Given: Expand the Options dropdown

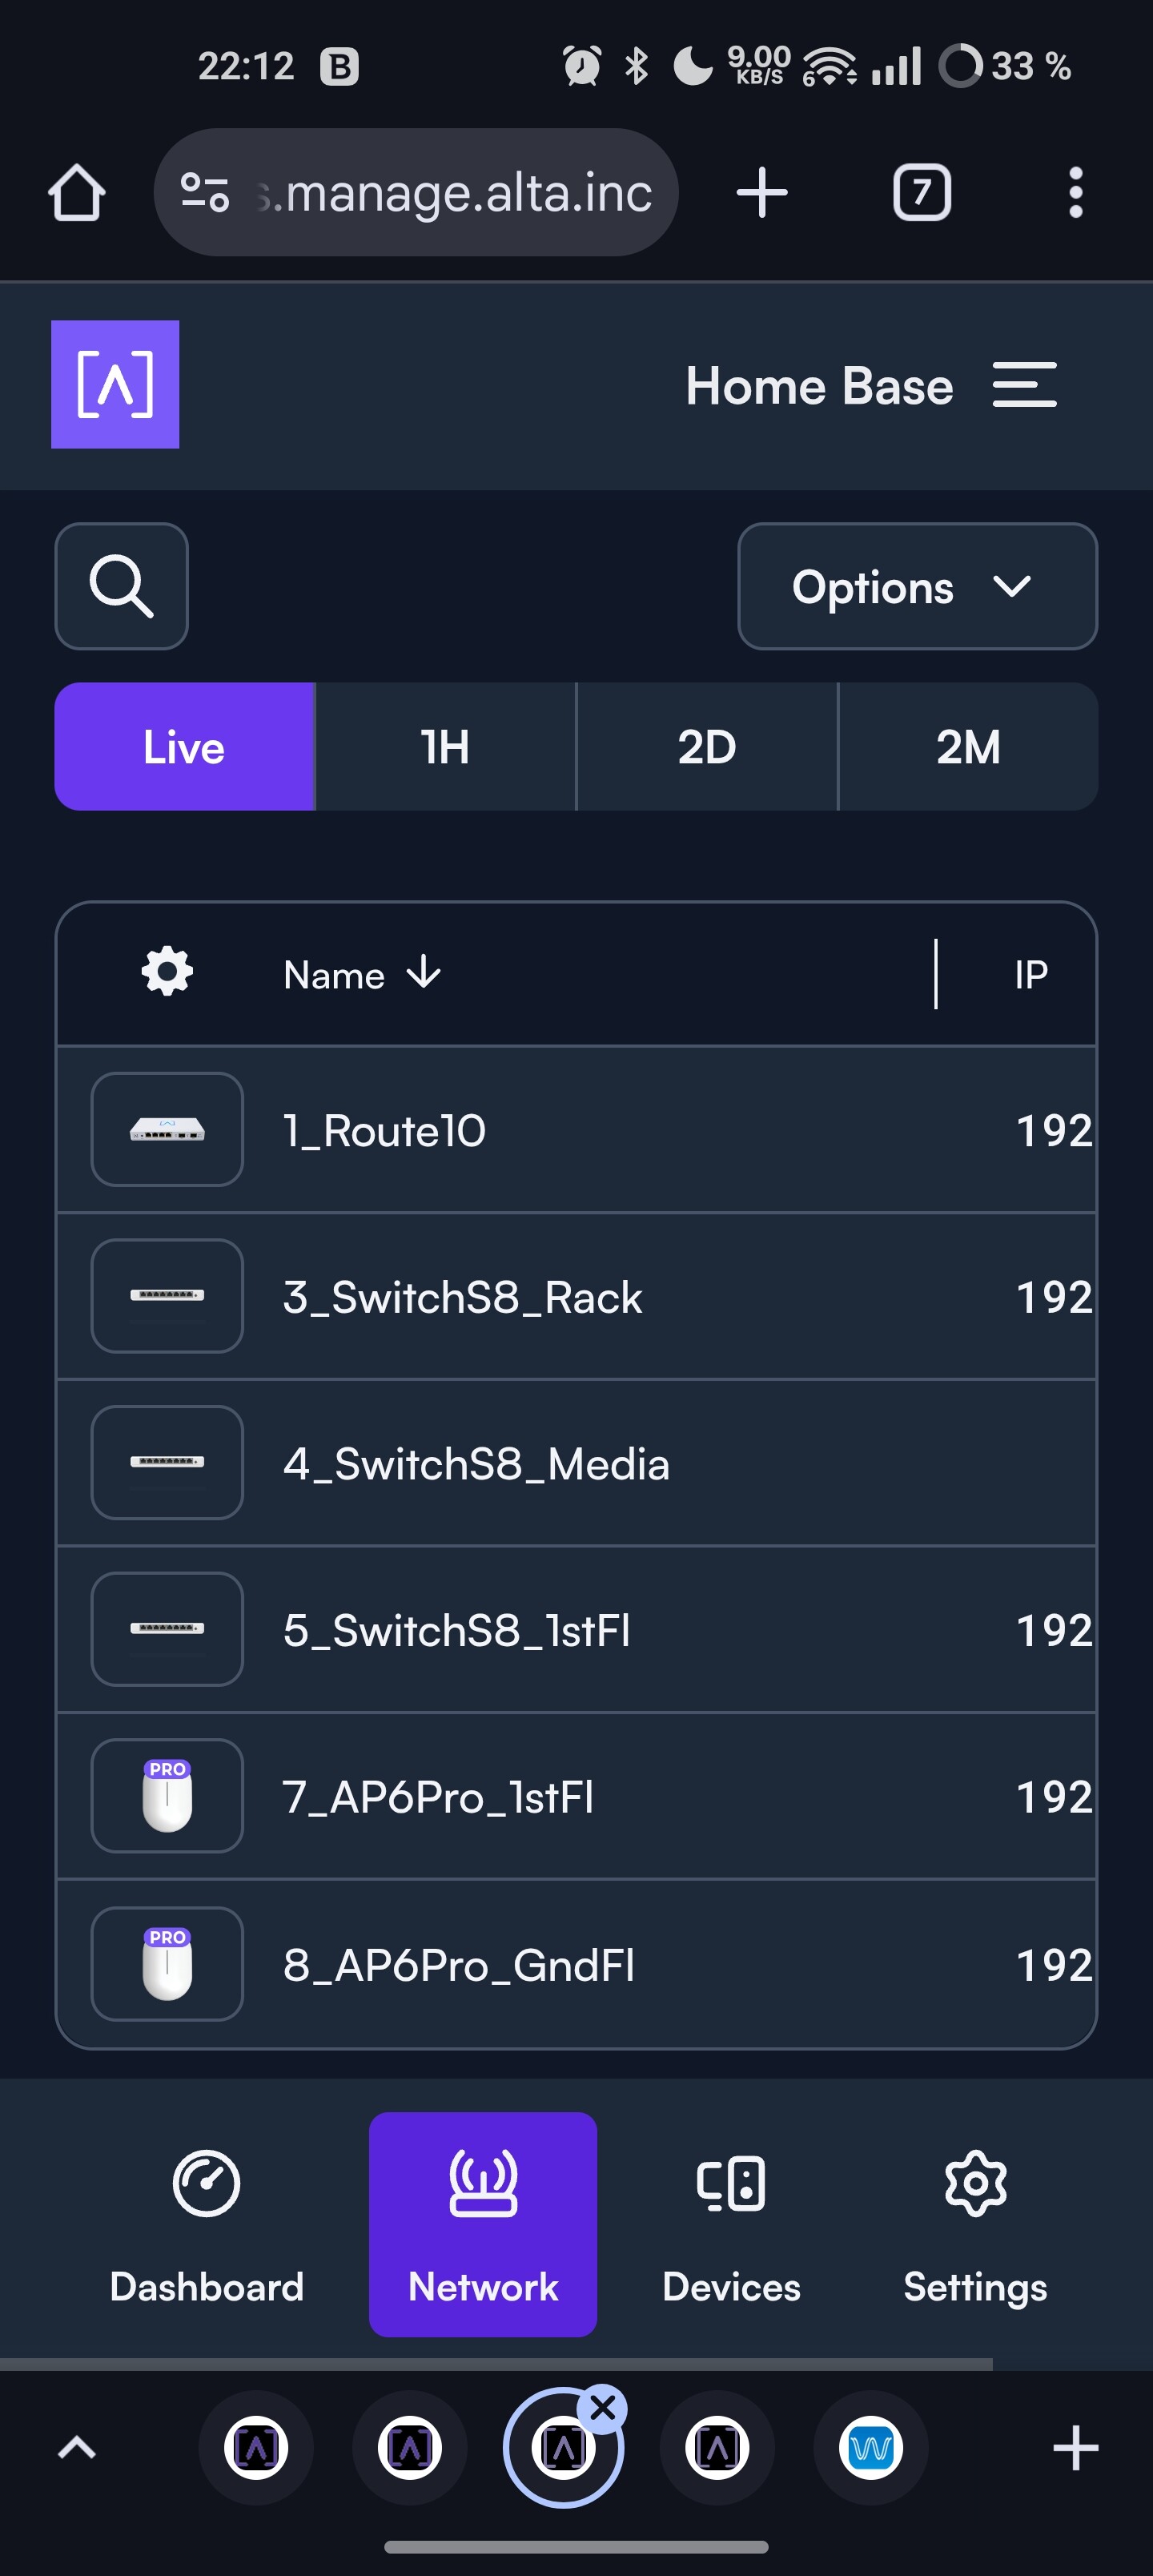Looking at the screenshot, I should pyautogui.click(x=917, y=586).
